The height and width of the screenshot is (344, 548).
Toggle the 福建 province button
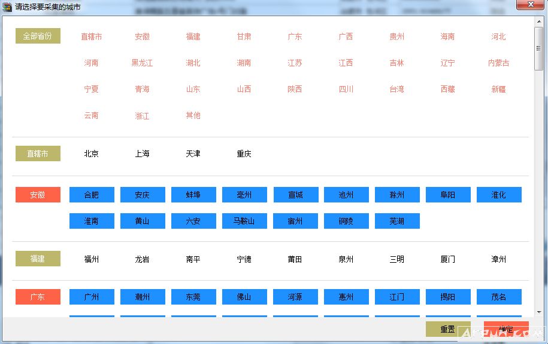pyautogui.click(x=38, y=259)
